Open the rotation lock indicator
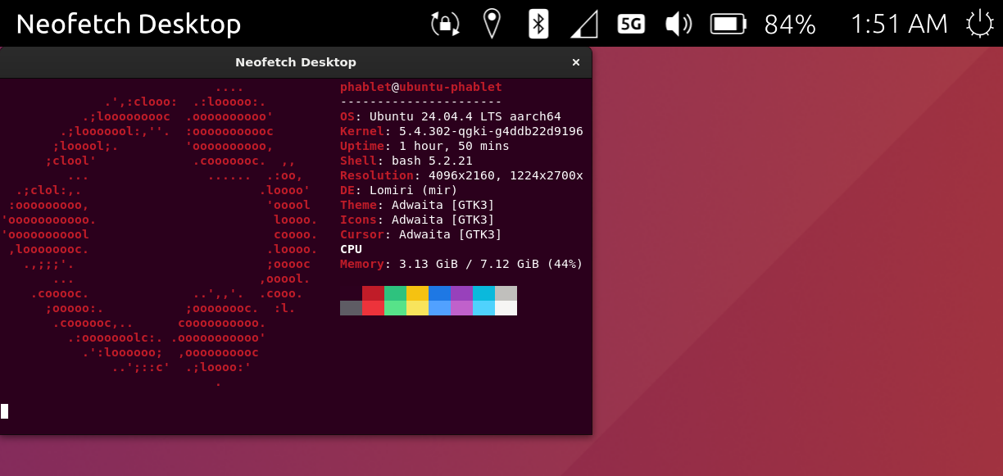The height and width of the screenshot is (476, 1003). coord(446,24)
